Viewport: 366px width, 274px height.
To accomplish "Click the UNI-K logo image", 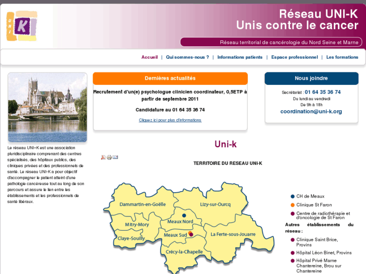I will (x=22, y=26).
